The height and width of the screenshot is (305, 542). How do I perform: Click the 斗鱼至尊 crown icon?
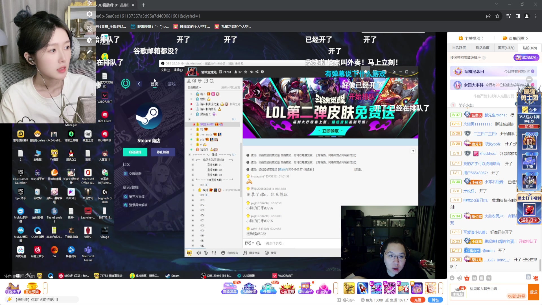pyautogui.click(x=287, y=288)
